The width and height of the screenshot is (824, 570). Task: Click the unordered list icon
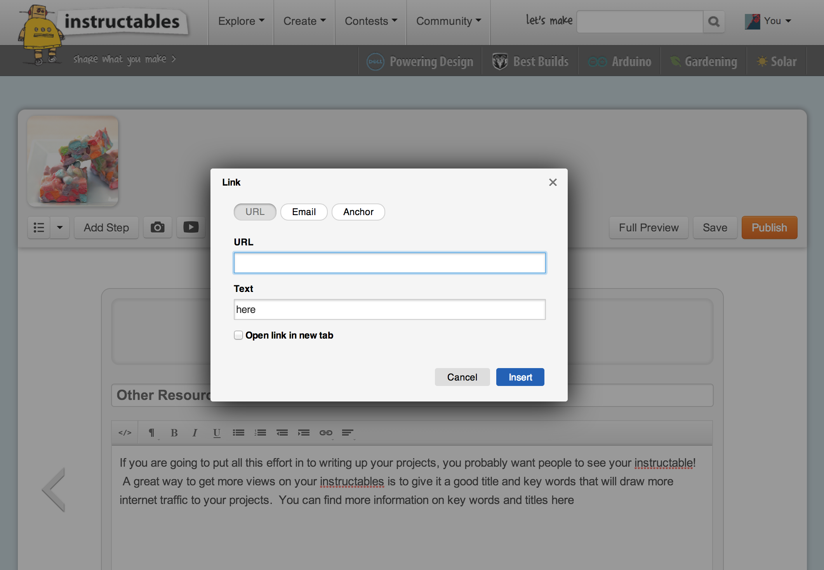240,432
